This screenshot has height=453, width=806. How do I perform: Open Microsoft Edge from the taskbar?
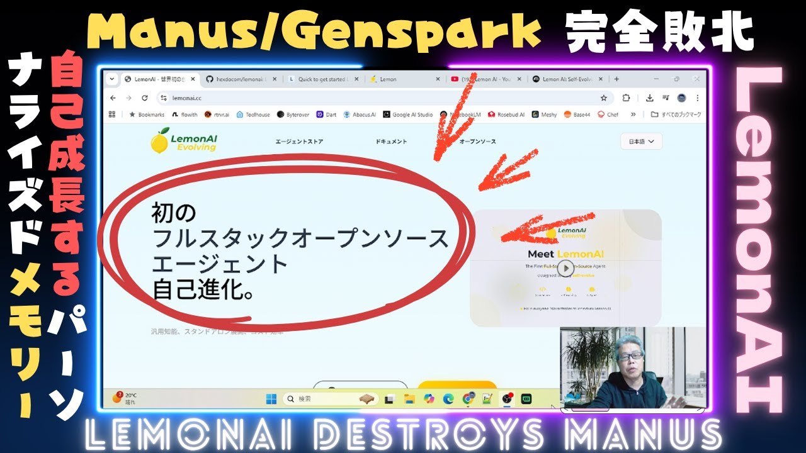coord(448,399)
